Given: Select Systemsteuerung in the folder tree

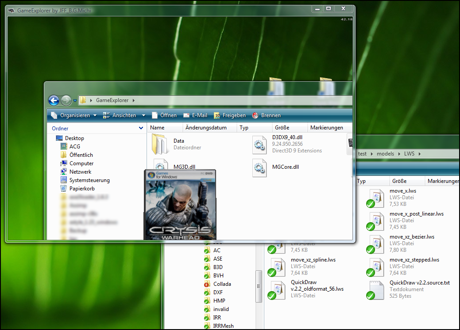Looking at the screenshot, I should click(89, 180).
